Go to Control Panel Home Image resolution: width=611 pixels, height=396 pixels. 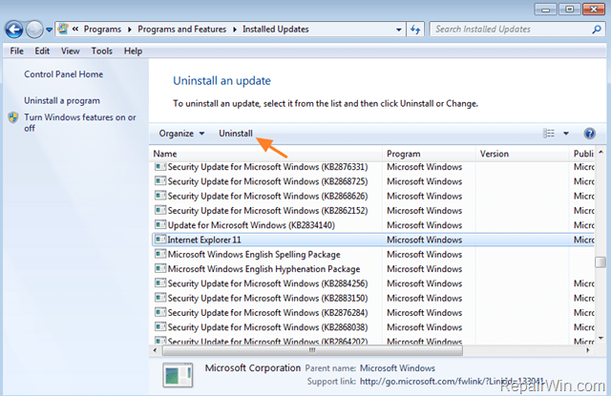click(x=64, y=74)
